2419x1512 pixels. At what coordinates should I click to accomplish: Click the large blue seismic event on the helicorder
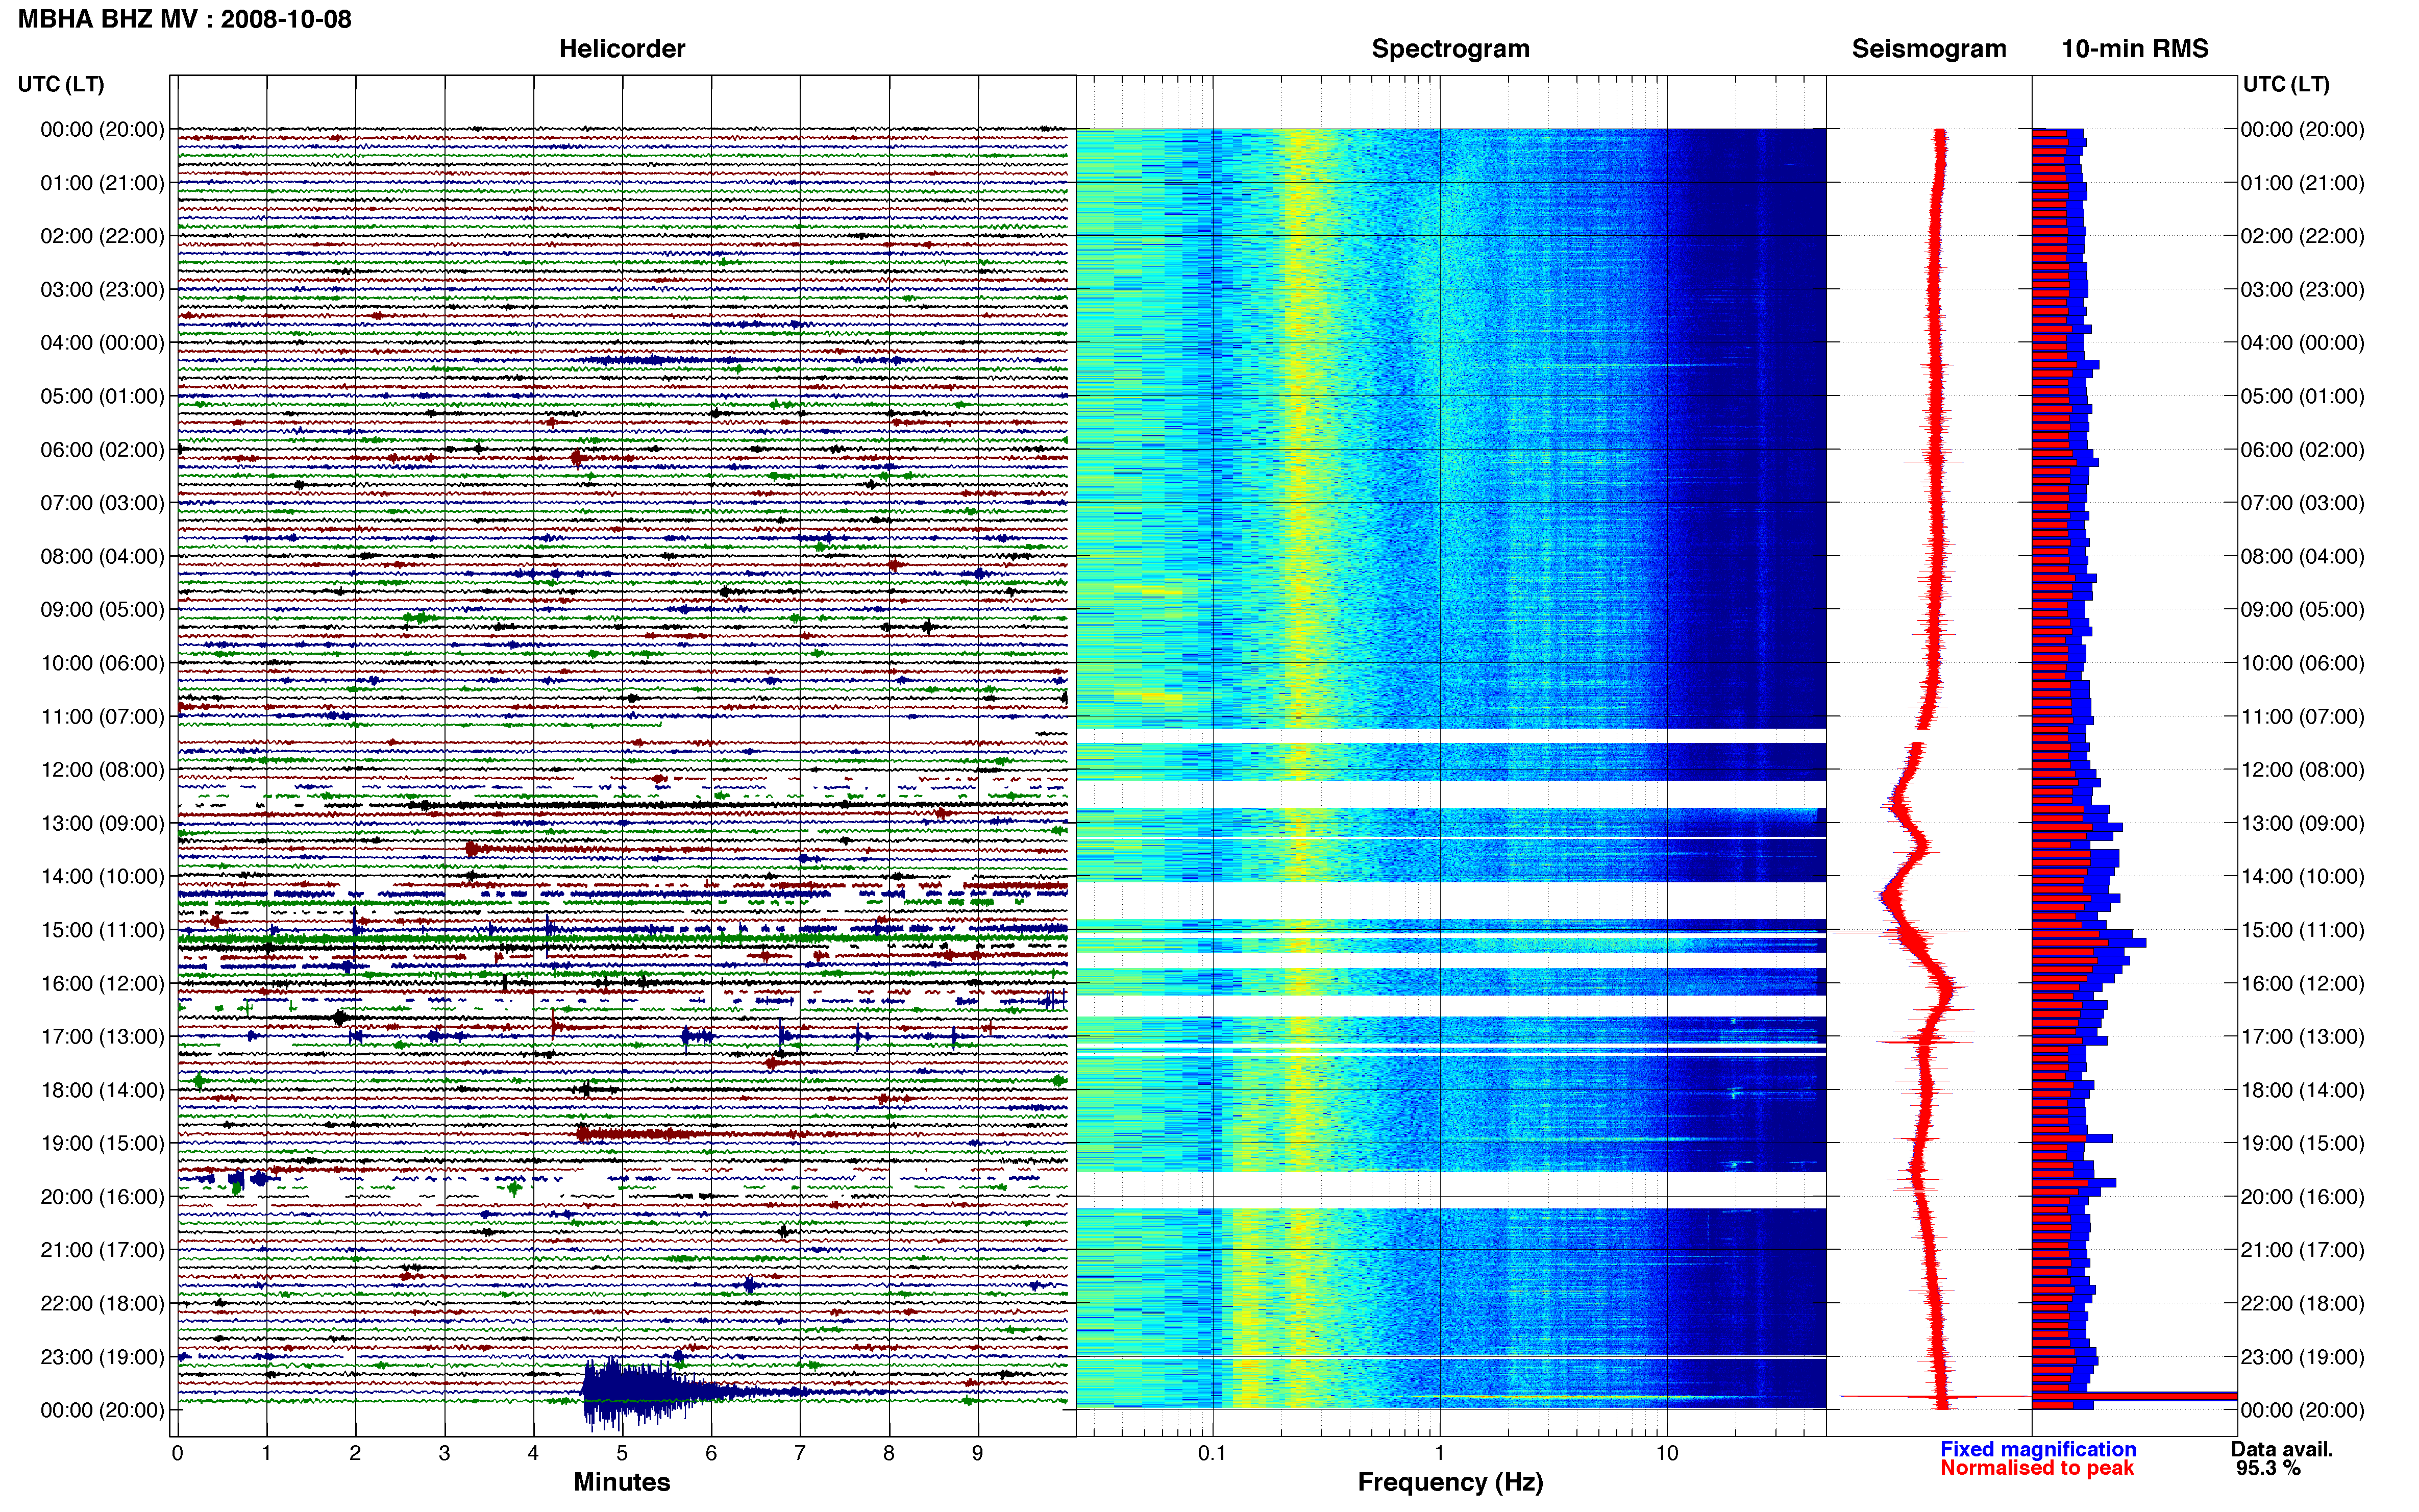point(640,1391)
